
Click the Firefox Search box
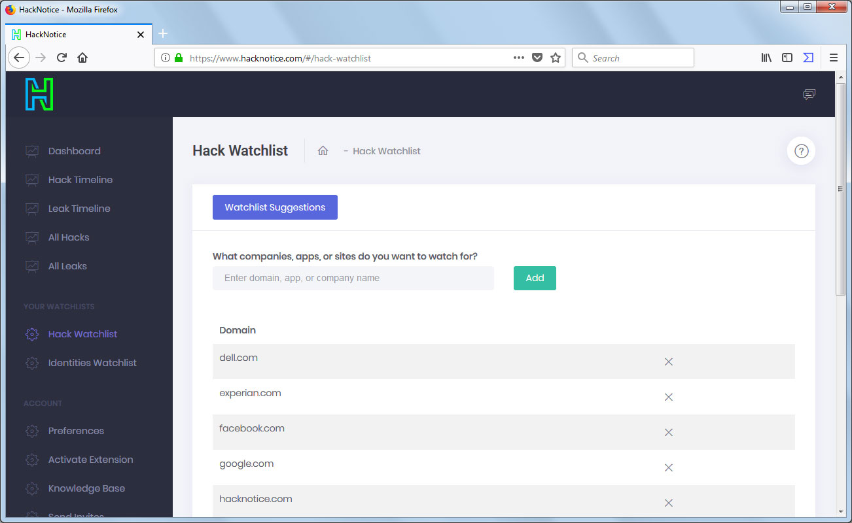633,58
